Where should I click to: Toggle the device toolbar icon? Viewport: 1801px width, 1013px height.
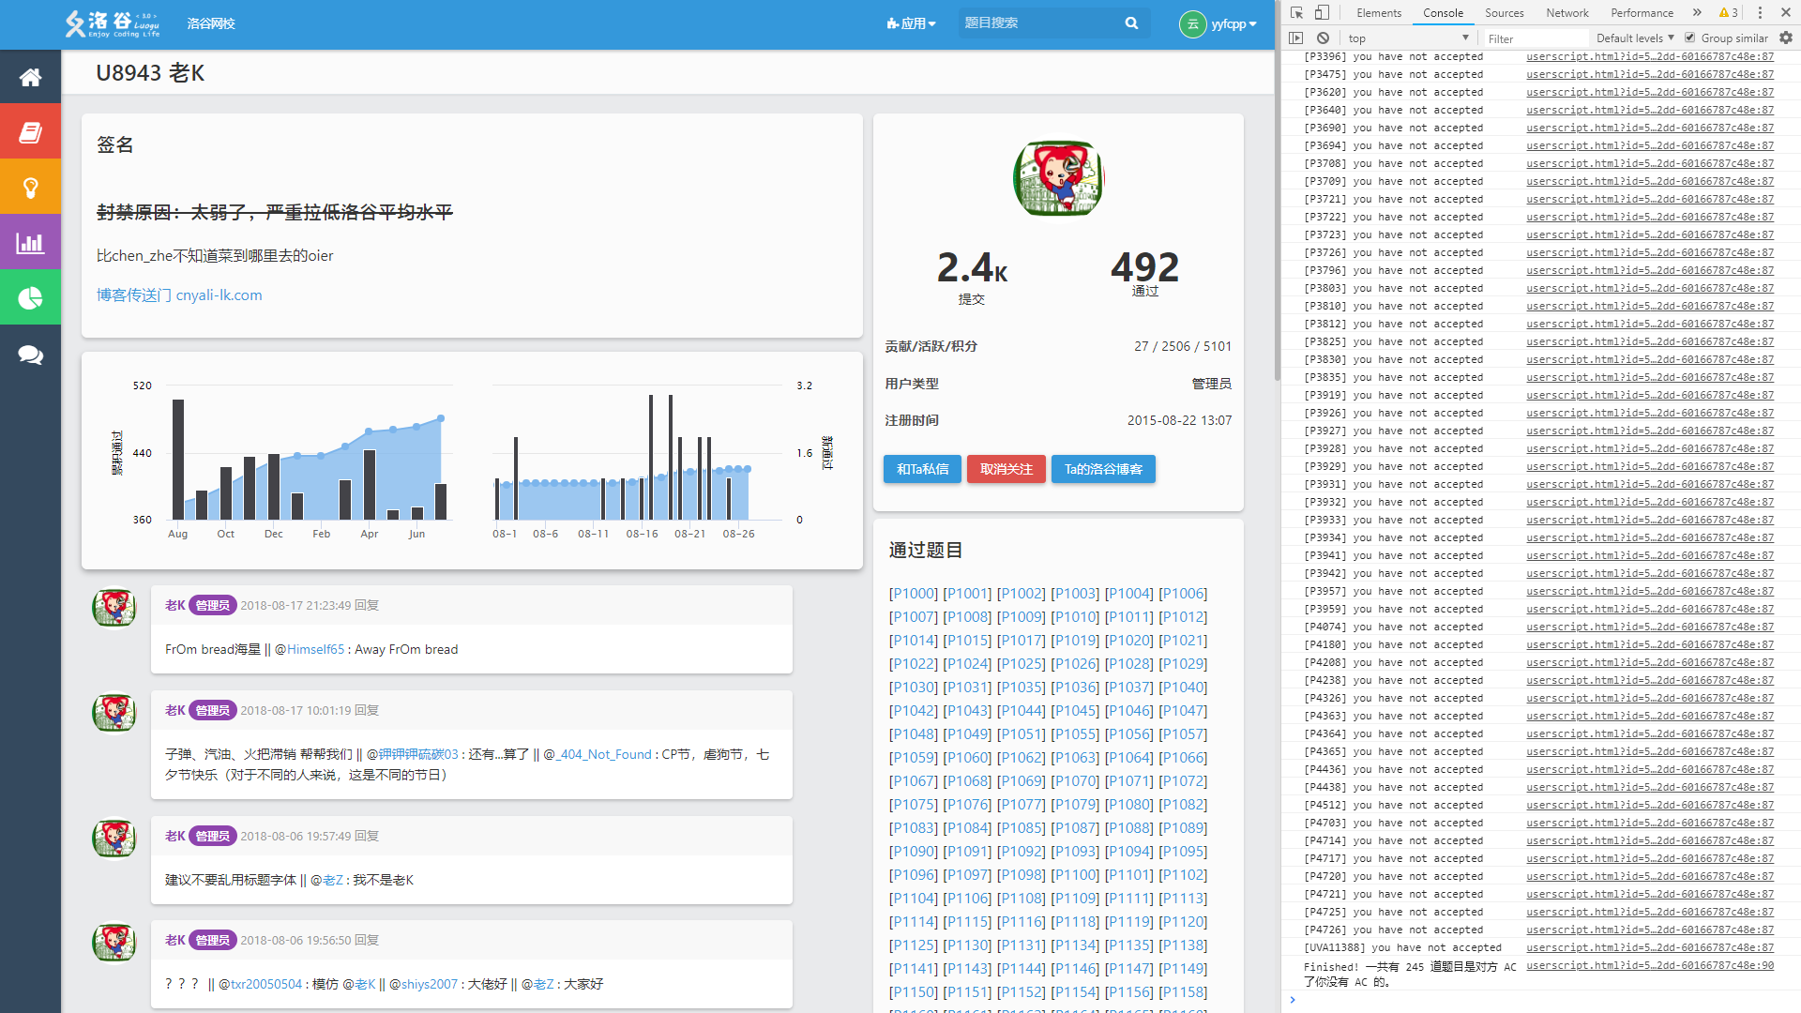(x=1322, y=13)
